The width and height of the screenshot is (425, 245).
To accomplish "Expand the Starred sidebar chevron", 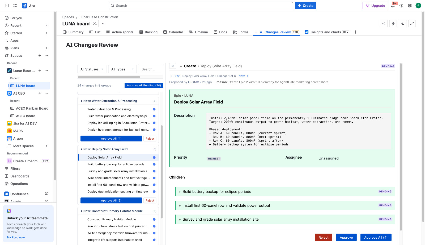I will pyautogui.click(x=46, y=33).
